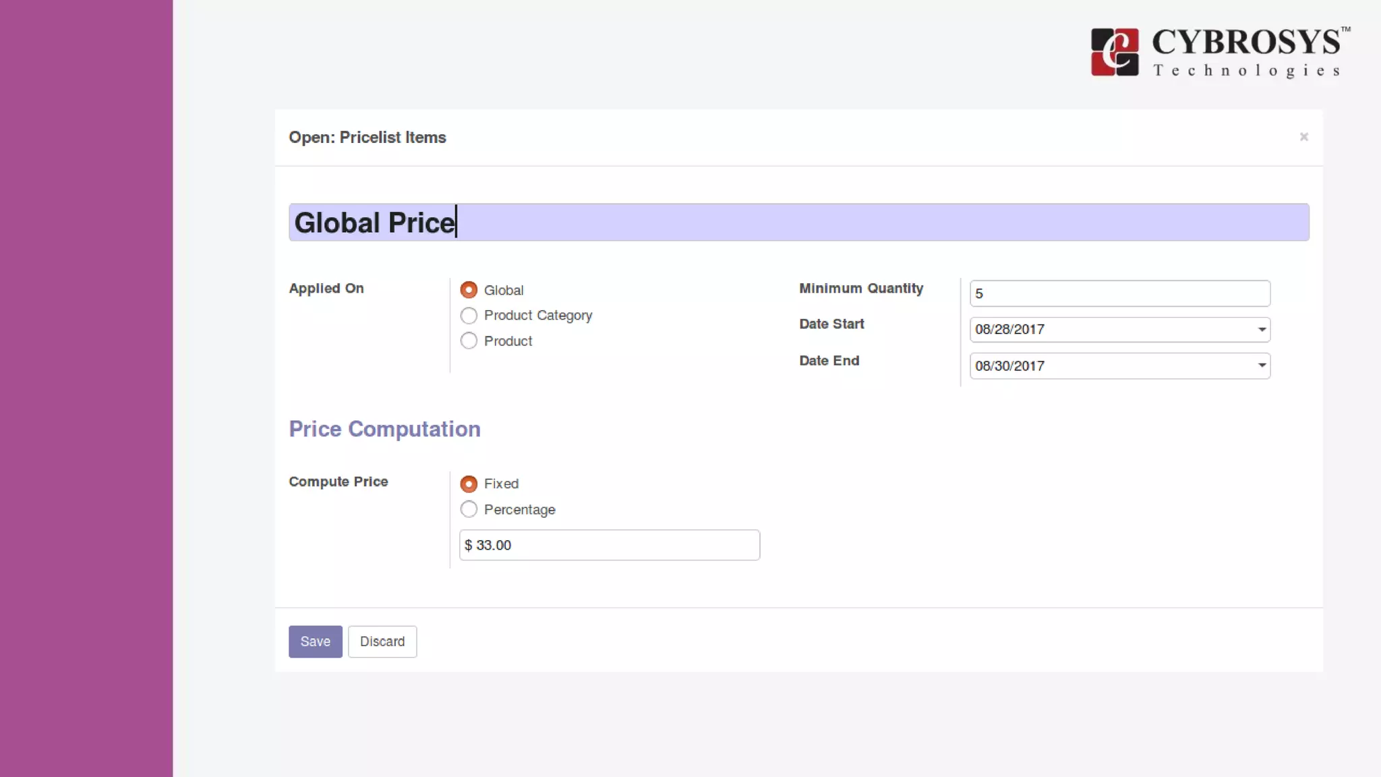Select the Product radio option

tap(469, 341)
